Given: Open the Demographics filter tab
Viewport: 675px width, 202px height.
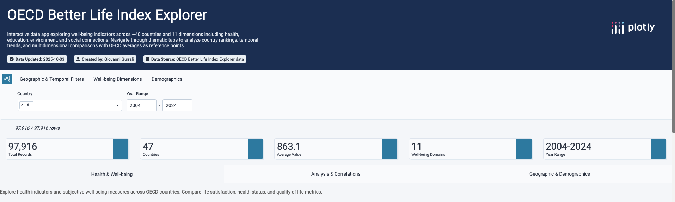Looking at the screenshot, I should pos(167,79).
